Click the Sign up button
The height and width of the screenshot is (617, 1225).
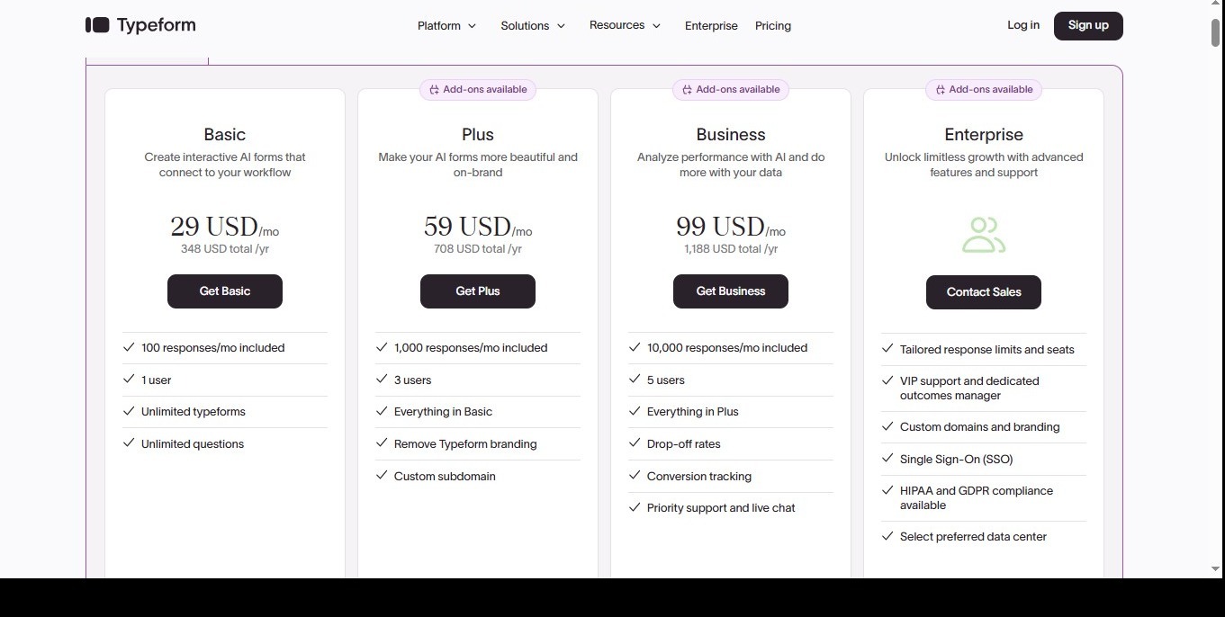coord(1088,25)
